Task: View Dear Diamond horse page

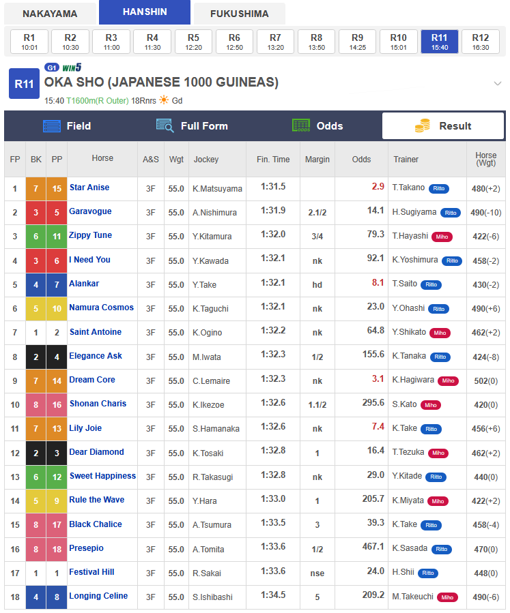Action: (97, 452)
